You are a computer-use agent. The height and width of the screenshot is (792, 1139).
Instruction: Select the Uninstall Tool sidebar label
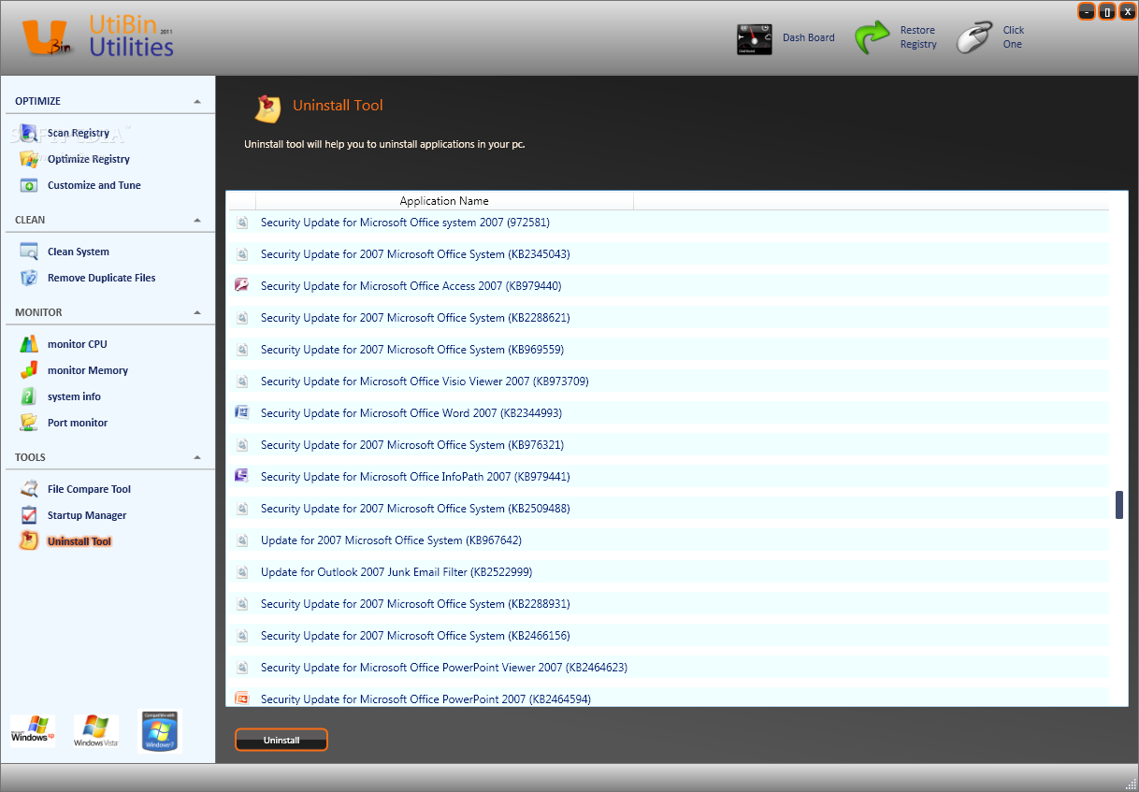(79, 541)
